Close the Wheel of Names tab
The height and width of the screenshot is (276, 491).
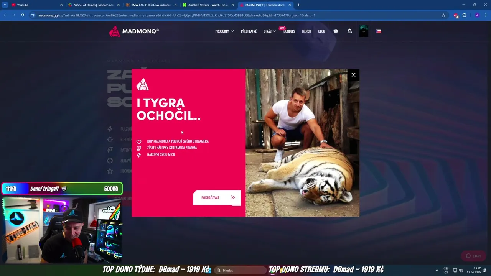click(118, 5)
